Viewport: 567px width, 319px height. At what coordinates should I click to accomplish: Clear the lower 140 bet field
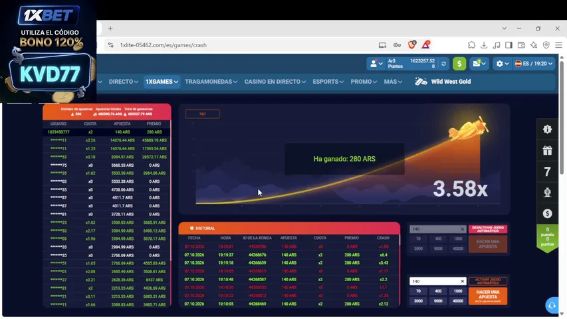(462, 281)
